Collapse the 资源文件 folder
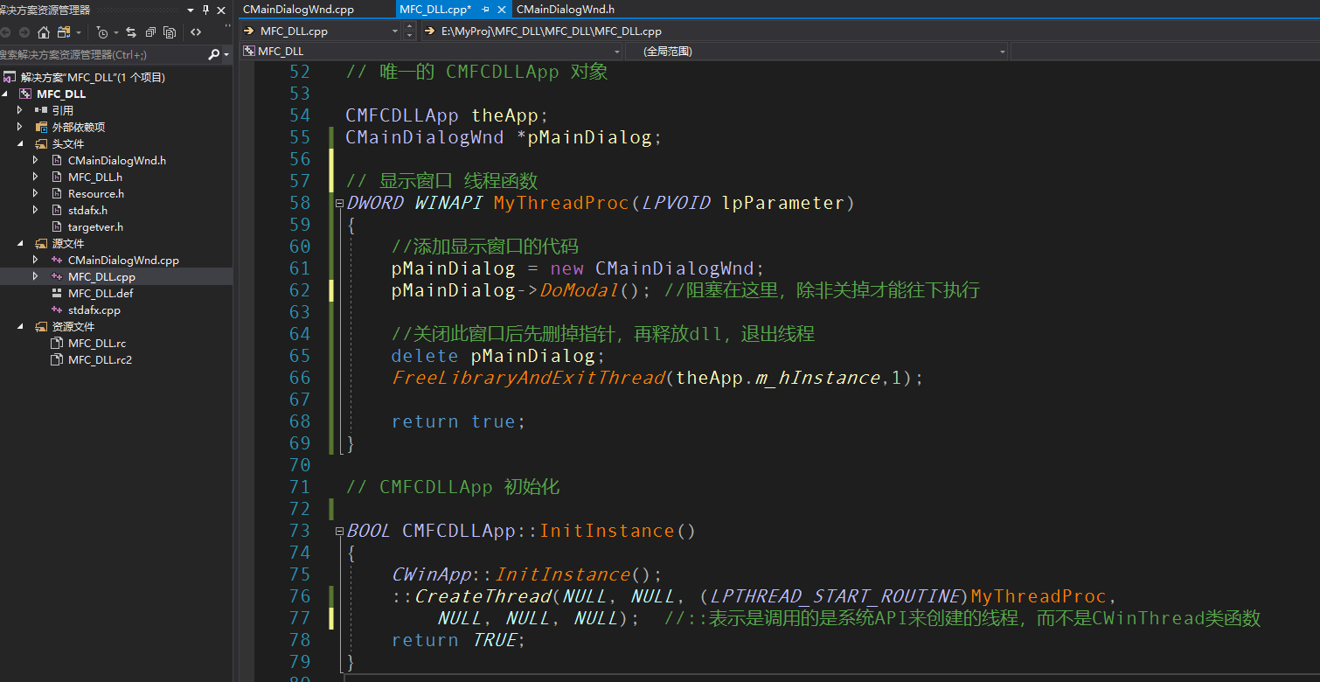The width and height of the screenshot is (1320, 682). [20, 326]
